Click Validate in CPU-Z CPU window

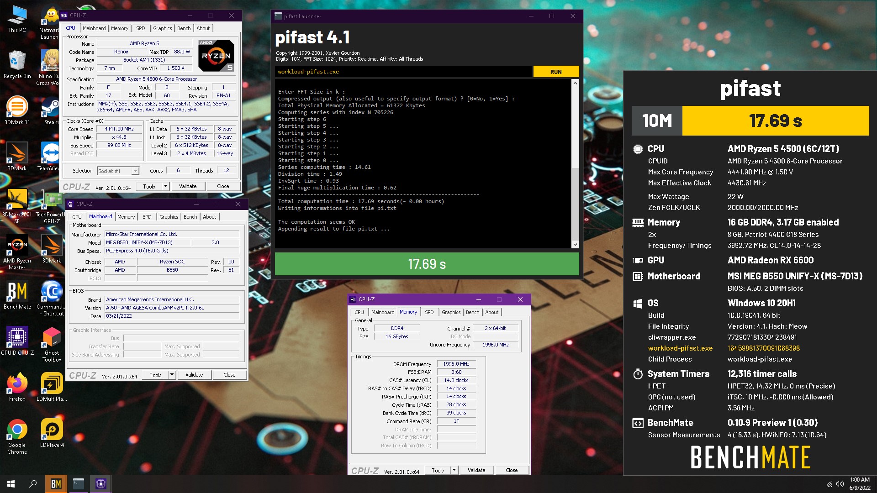coord(188,186)
